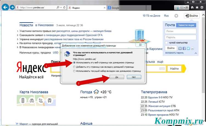Screen dimensions: 206x126
Task: Open the ещё more services menu
Action: (x=160, y=62)
